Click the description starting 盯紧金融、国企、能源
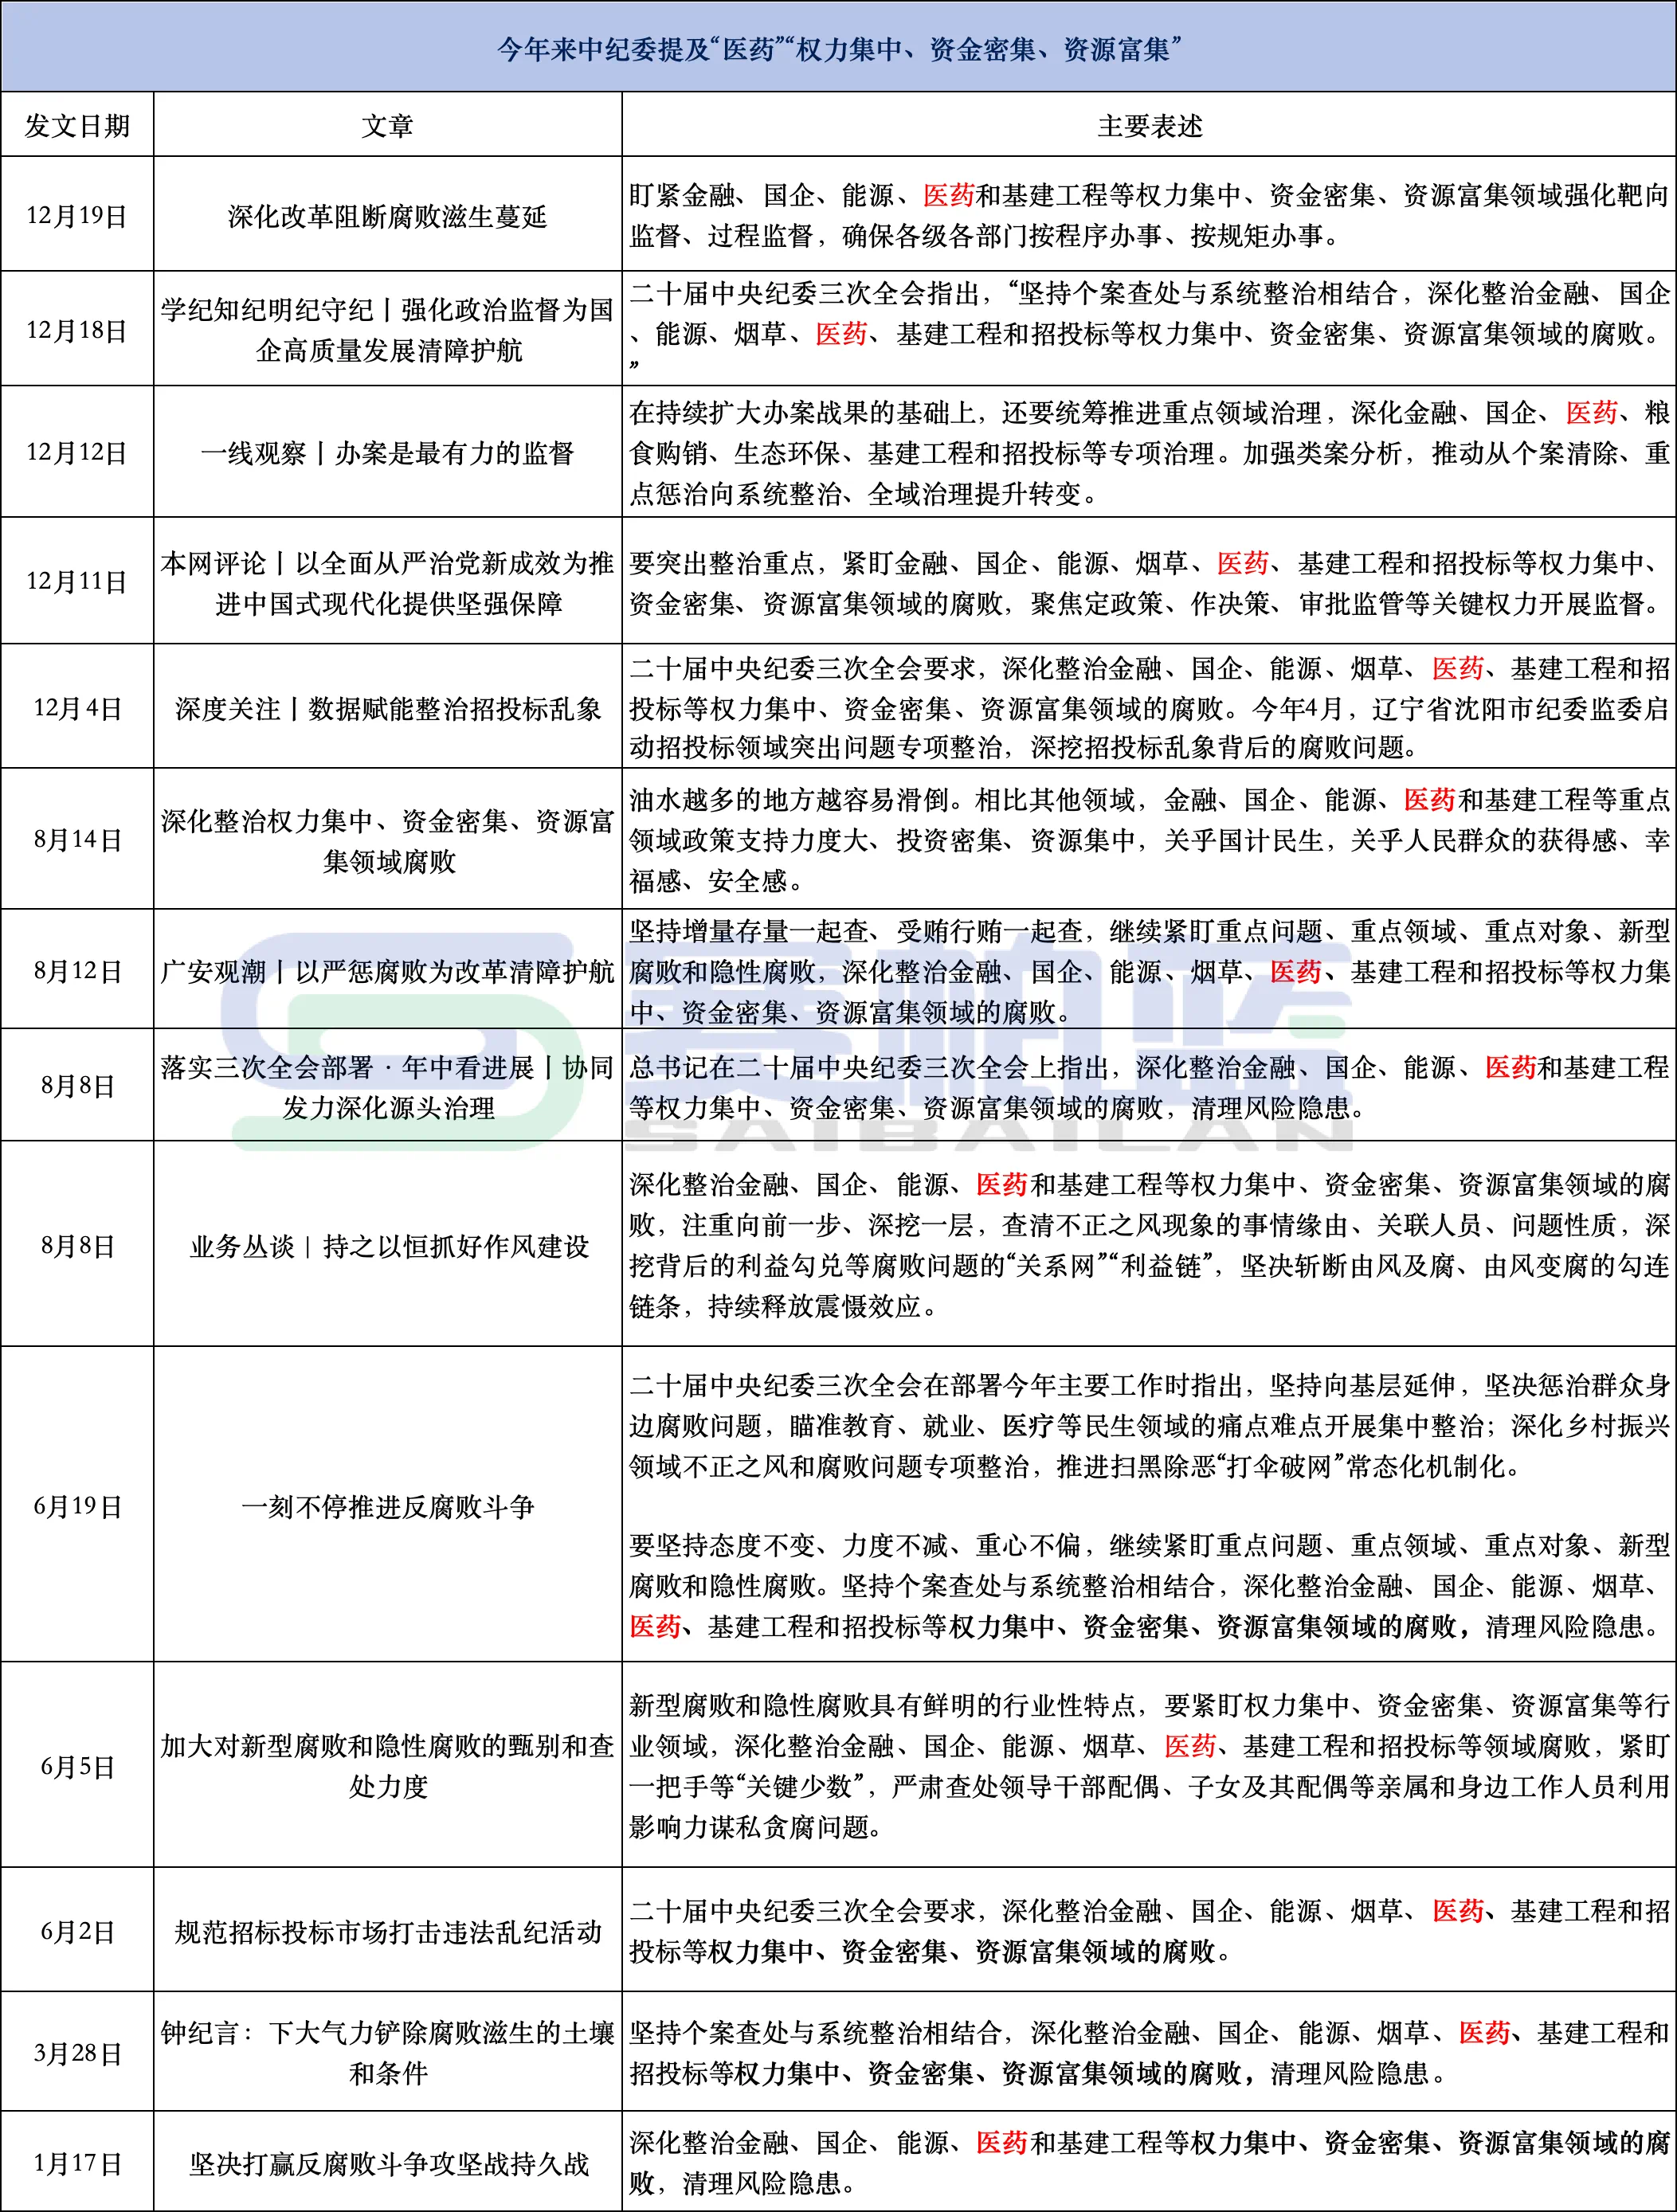This screenshot has height=2212, width=1677. [1149, 215]
